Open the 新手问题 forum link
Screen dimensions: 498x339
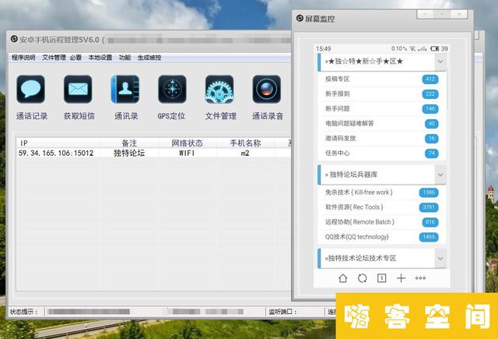(337, 109)
